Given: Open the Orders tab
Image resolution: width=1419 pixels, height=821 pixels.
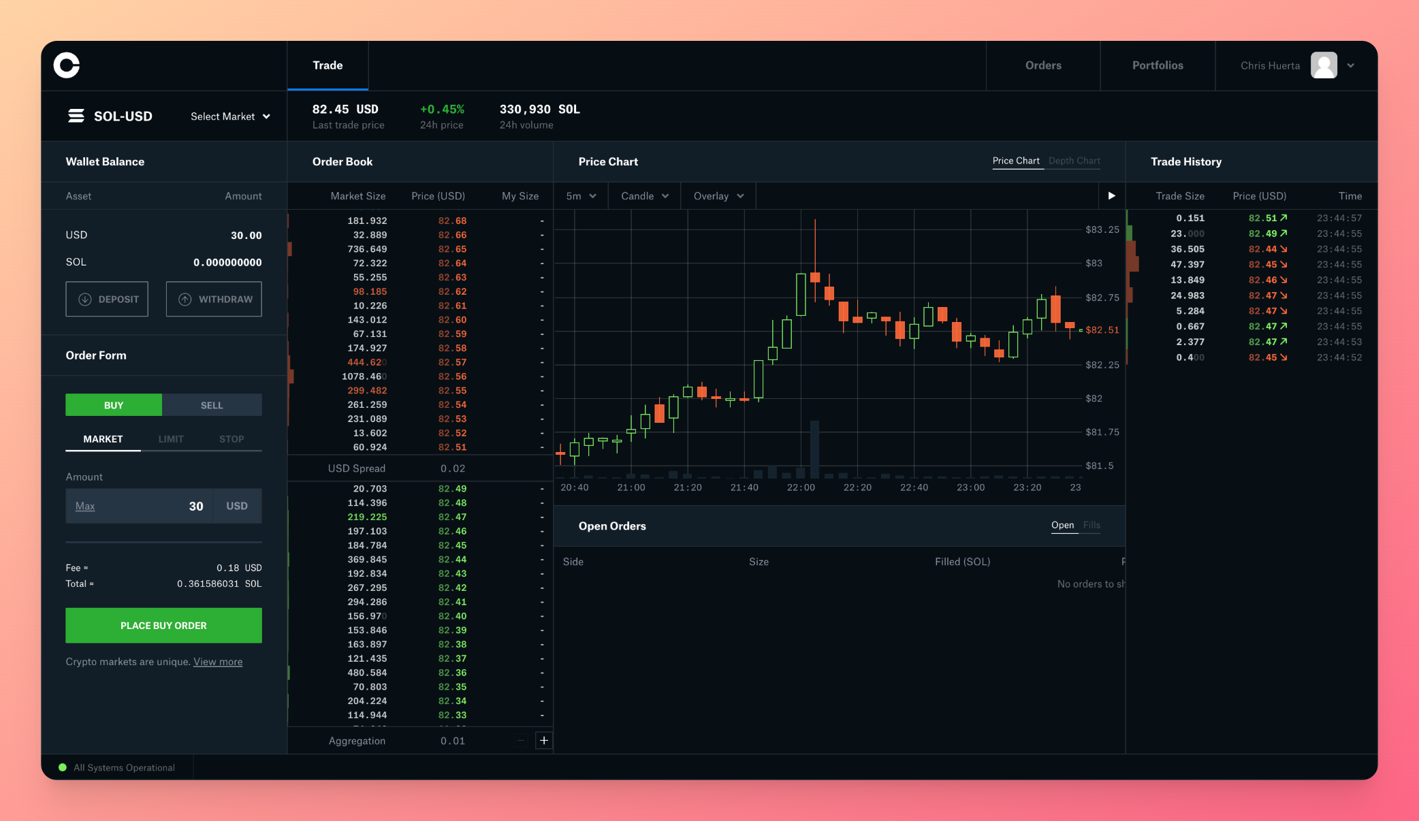Looking at the screenshot, I should 1043,65.
